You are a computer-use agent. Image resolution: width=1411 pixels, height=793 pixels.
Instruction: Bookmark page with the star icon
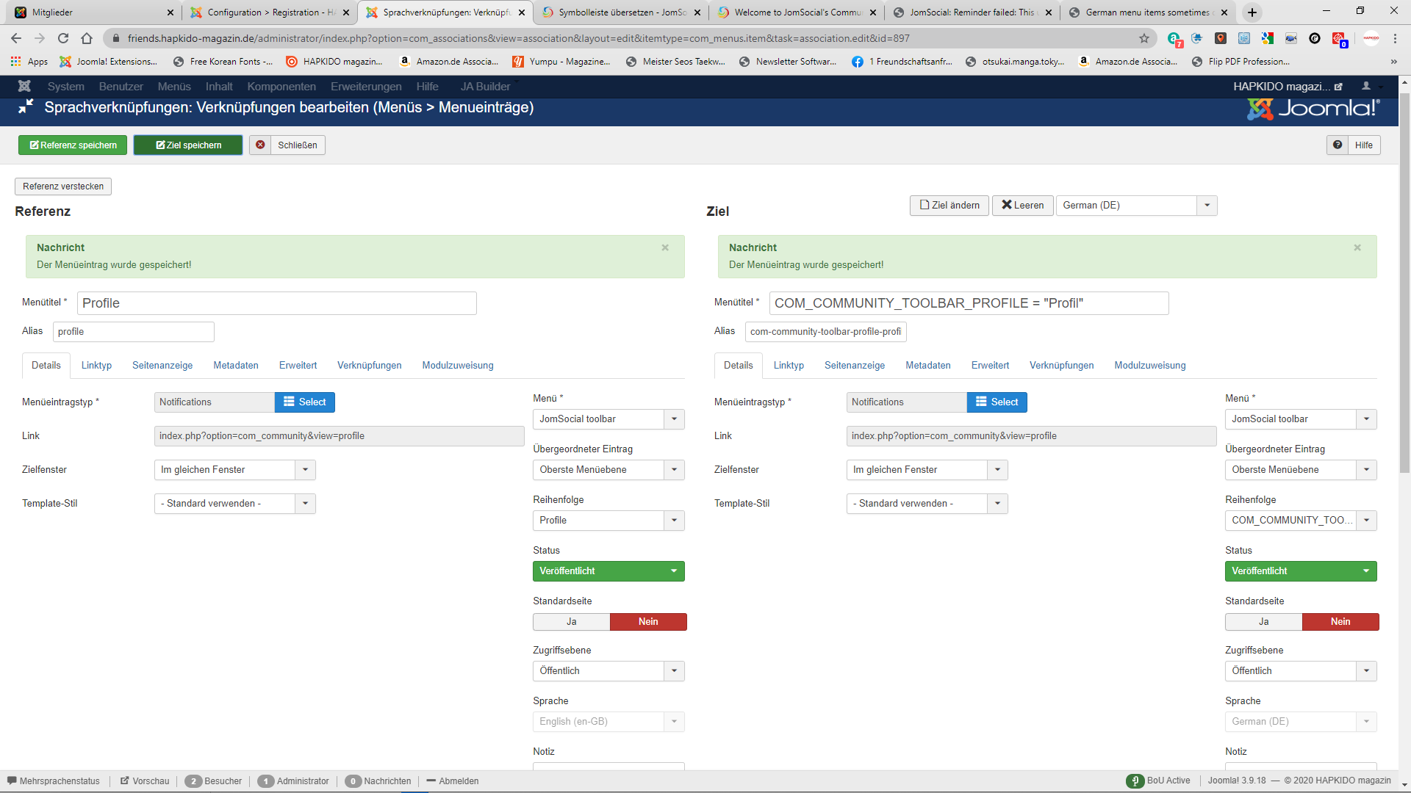coord(1144,38)
